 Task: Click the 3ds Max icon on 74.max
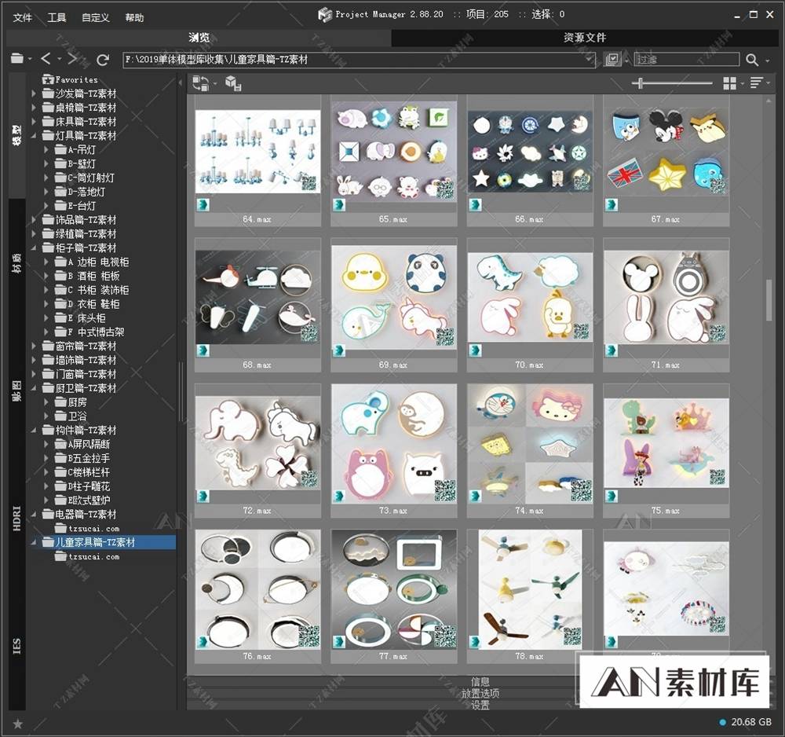pyautogui.click(x=475, y=496)
